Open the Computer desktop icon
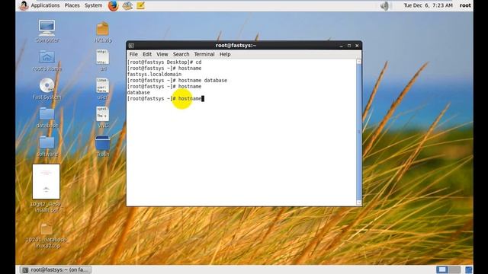Image resolution: width=488 pixels, height=274 pixels. tap(47, 29)
